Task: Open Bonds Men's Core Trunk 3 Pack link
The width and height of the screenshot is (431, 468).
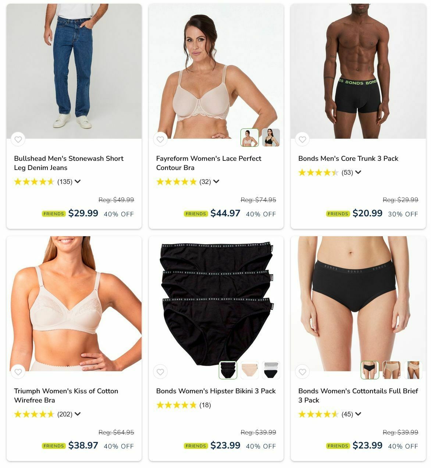Action: point(348,159)
